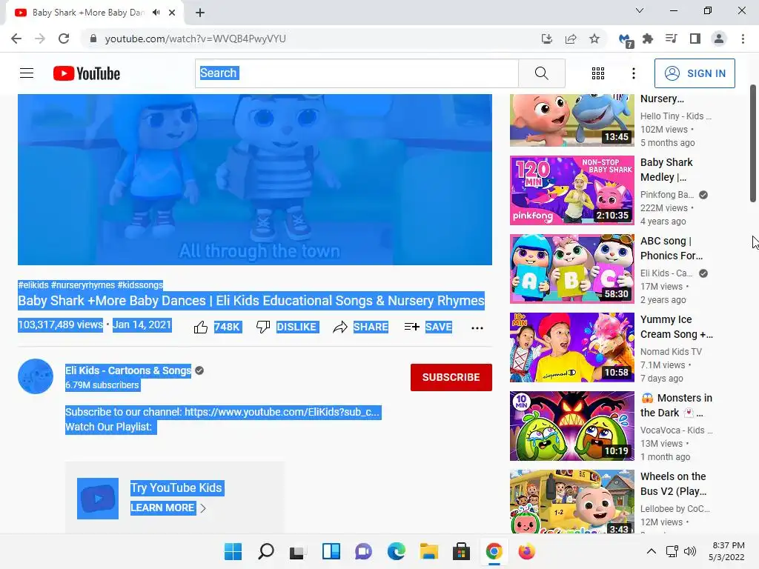Open the 13:45 Hello Tiny video thumbnail
Screen dimensions: 759x569
click(571, 120)
